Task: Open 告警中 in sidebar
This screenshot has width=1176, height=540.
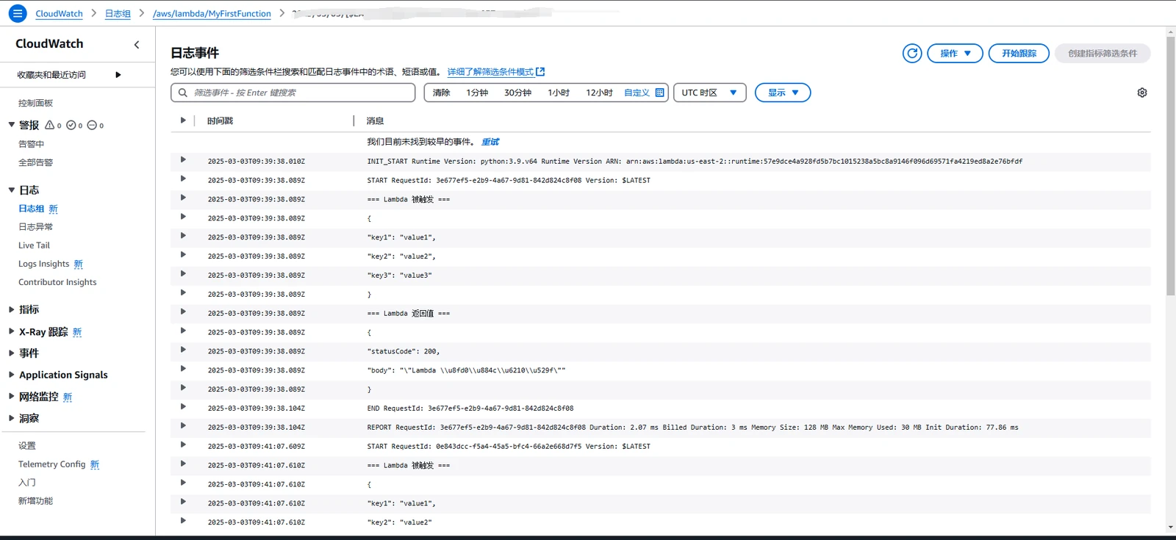Action: click(31, 145)
